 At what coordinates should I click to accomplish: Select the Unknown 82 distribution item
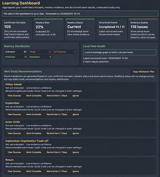pos(16,52)
